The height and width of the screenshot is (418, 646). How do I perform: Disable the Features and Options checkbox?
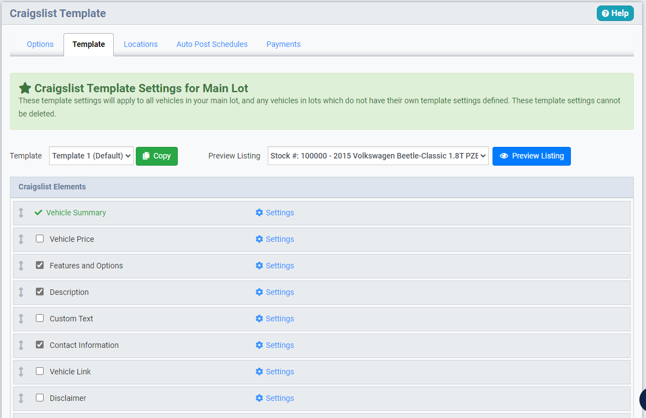coord(39,264)
